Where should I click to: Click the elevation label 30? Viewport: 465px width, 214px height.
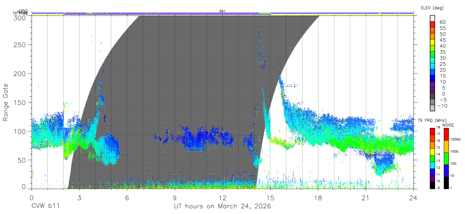(x=442, y=58)
